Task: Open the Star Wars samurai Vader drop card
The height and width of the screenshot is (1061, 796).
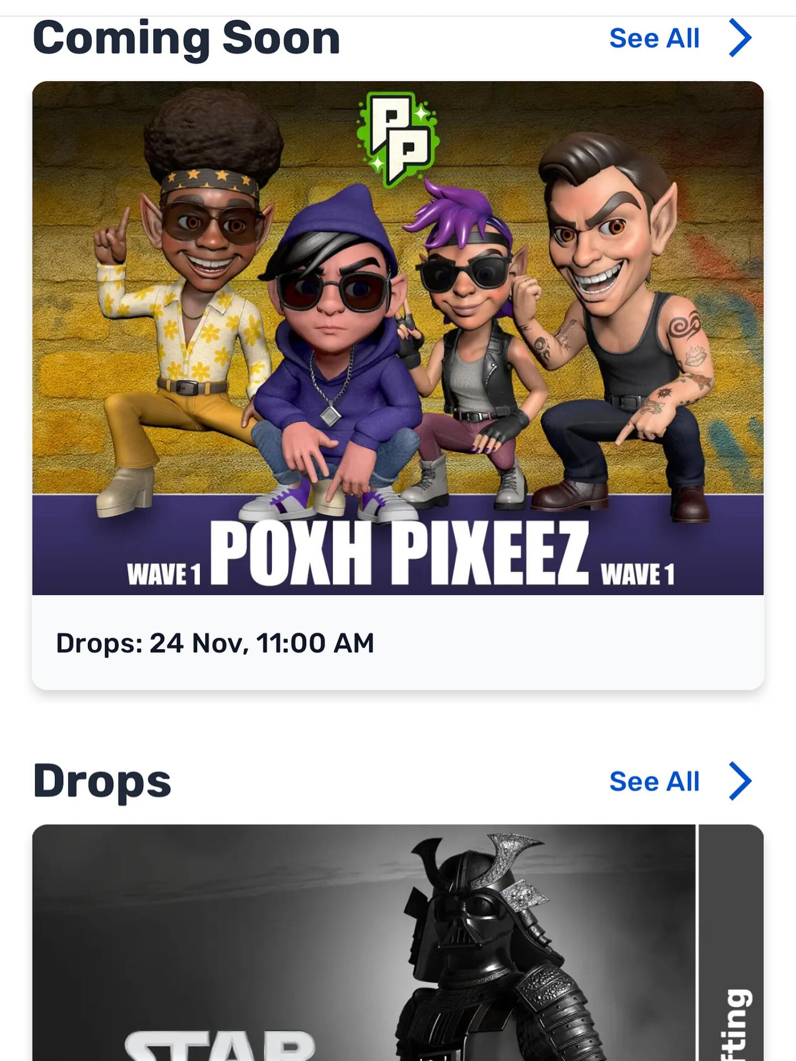Action: pos(364,943)
